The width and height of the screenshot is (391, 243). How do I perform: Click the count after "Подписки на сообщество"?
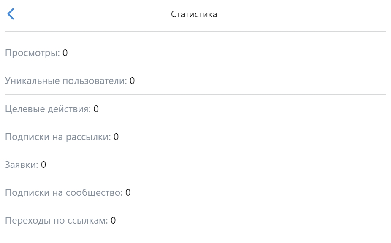coord(128,193)
